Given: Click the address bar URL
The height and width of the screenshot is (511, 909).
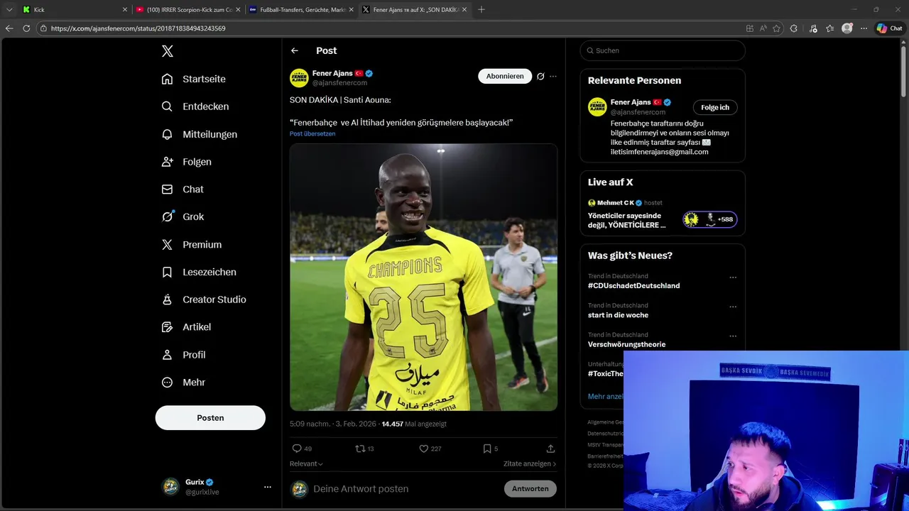Looking at the screenshot, I should coord(138,28).
